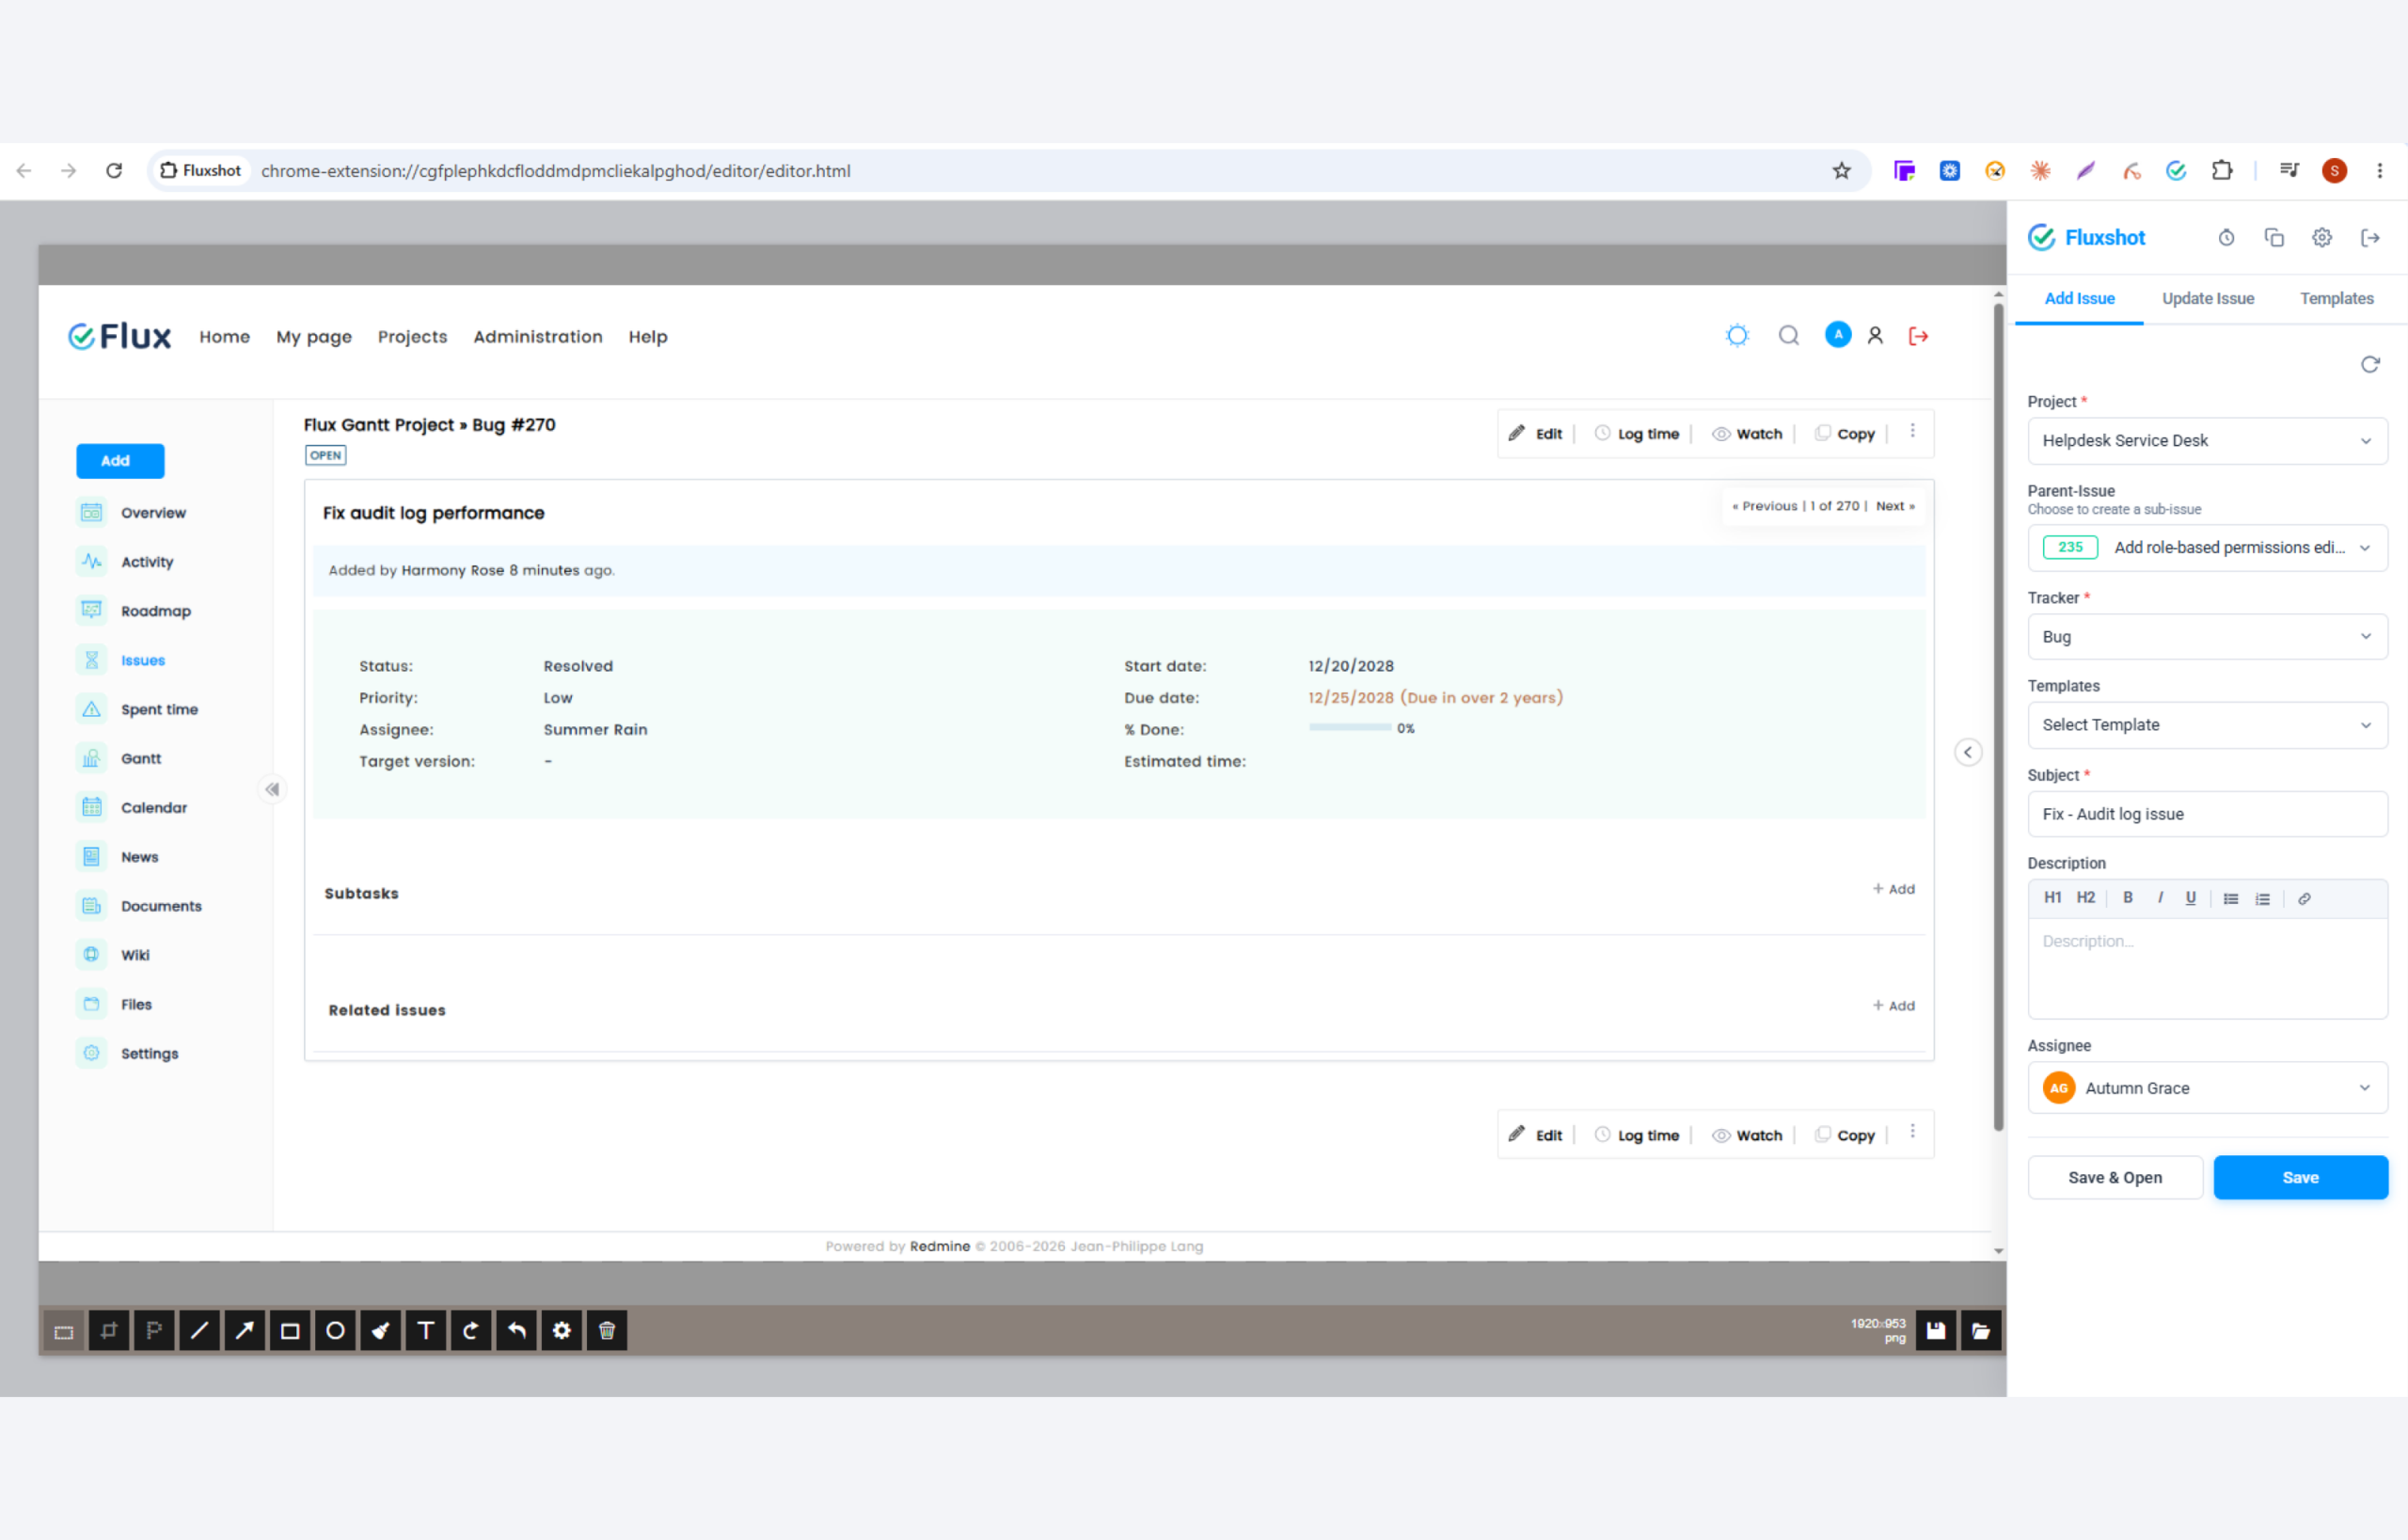Click into the Description text area
Screen dimensions: 2408x1540
pos(2207,968)
